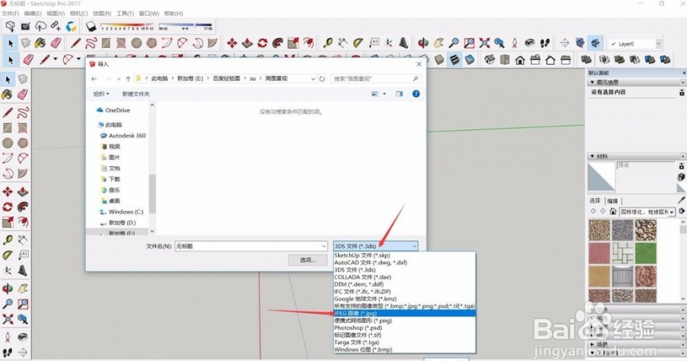Enable Monochrome face style
Viewport: 687px width, 361px height.
(x=469, y=59)
